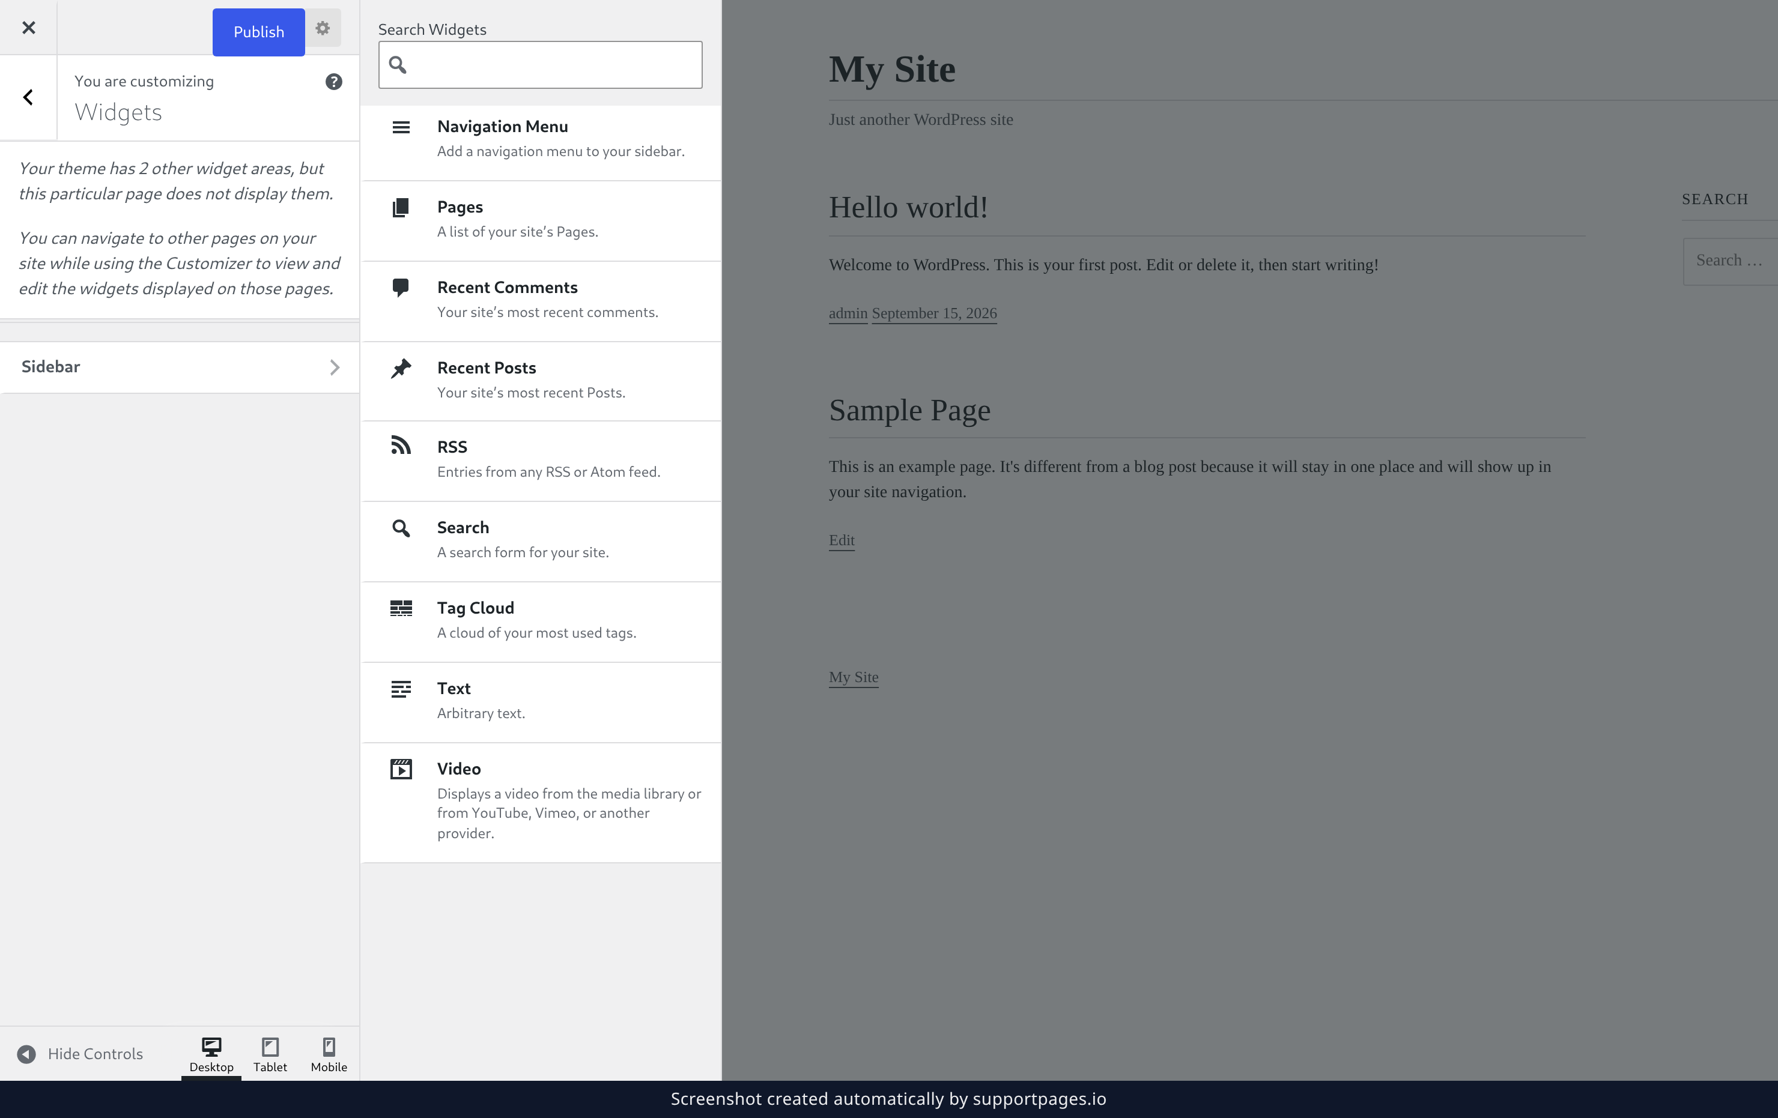Viewport: 1778px width, 1118px height.
Task: Switch preview to Tablet
Action: (x=270, y=1054)
